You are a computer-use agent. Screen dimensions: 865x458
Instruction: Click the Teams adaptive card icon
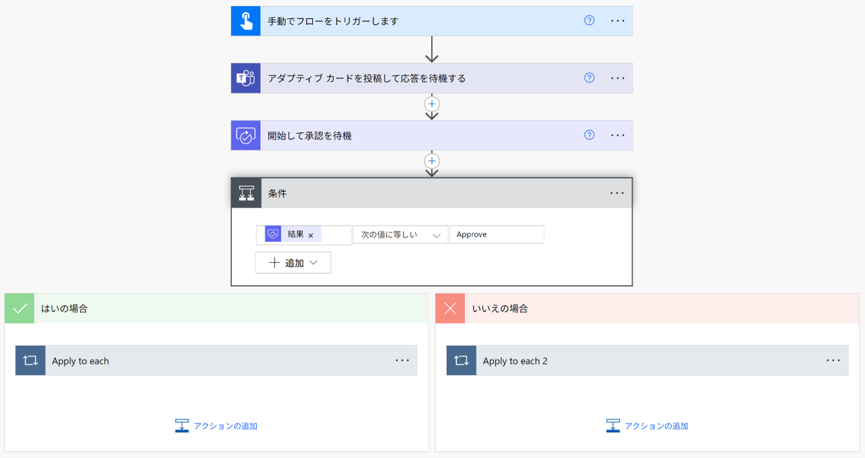(x=246, y=78)
